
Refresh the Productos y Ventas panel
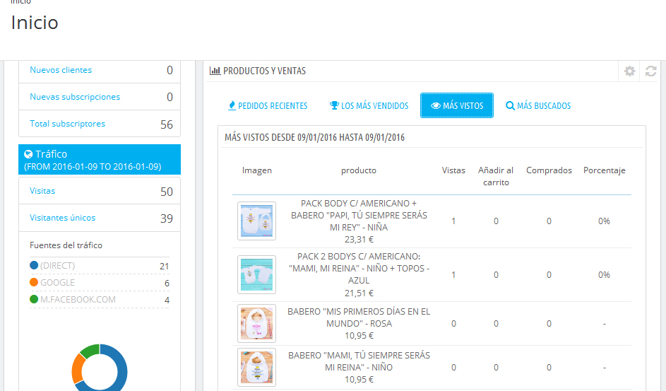[x=650, y=71]
